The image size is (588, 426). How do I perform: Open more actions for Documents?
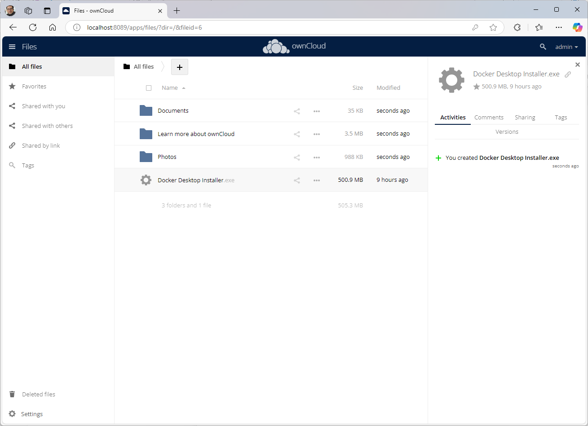317,111
